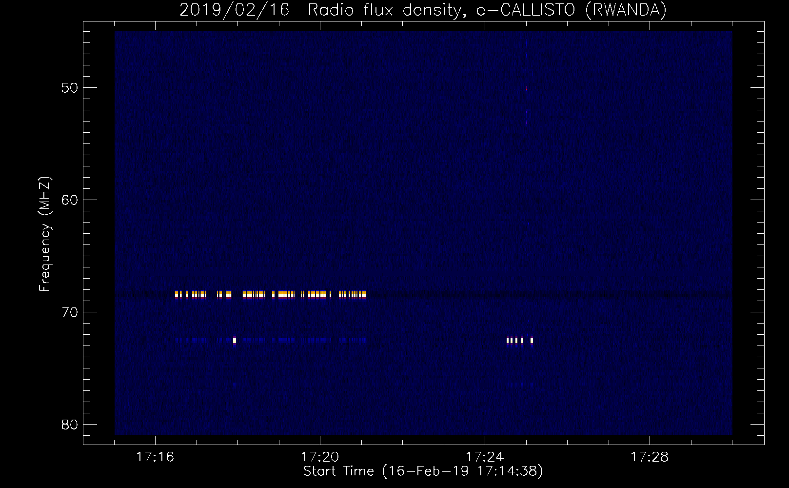
Task: Click the 80 frequency tick label
Action: coord(70,425)
